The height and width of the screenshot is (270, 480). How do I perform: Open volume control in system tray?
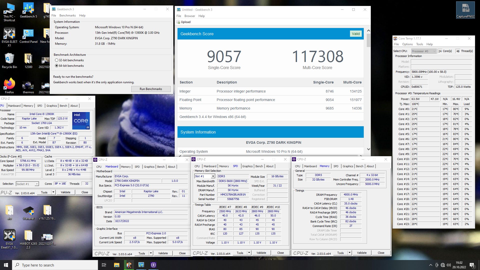[449, 265]
